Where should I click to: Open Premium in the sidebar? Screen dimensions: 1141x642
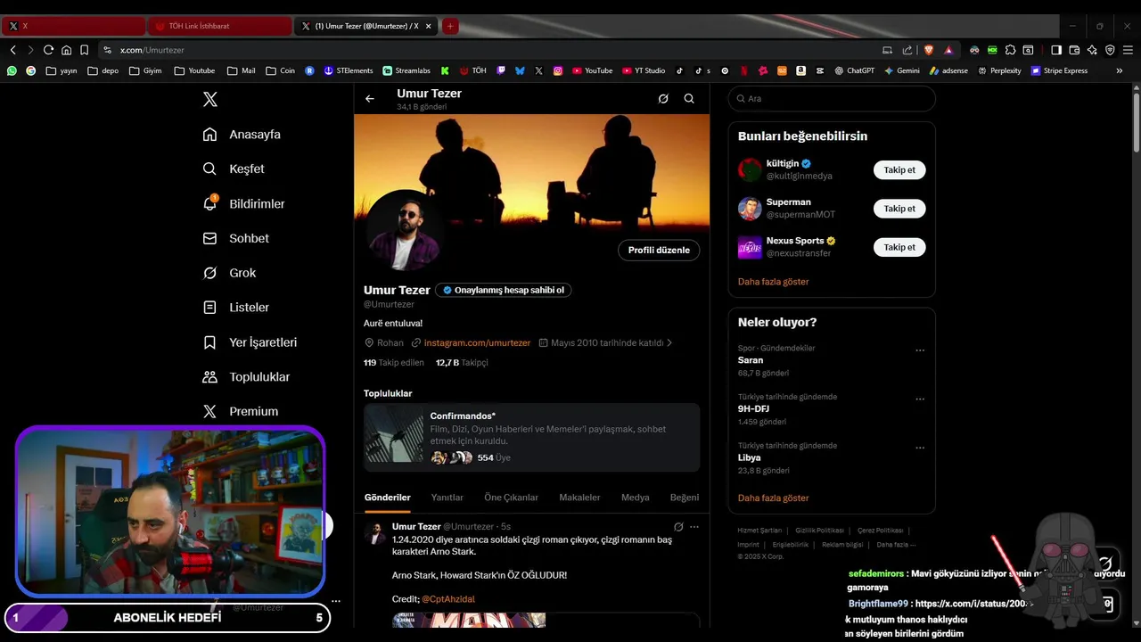241,411
